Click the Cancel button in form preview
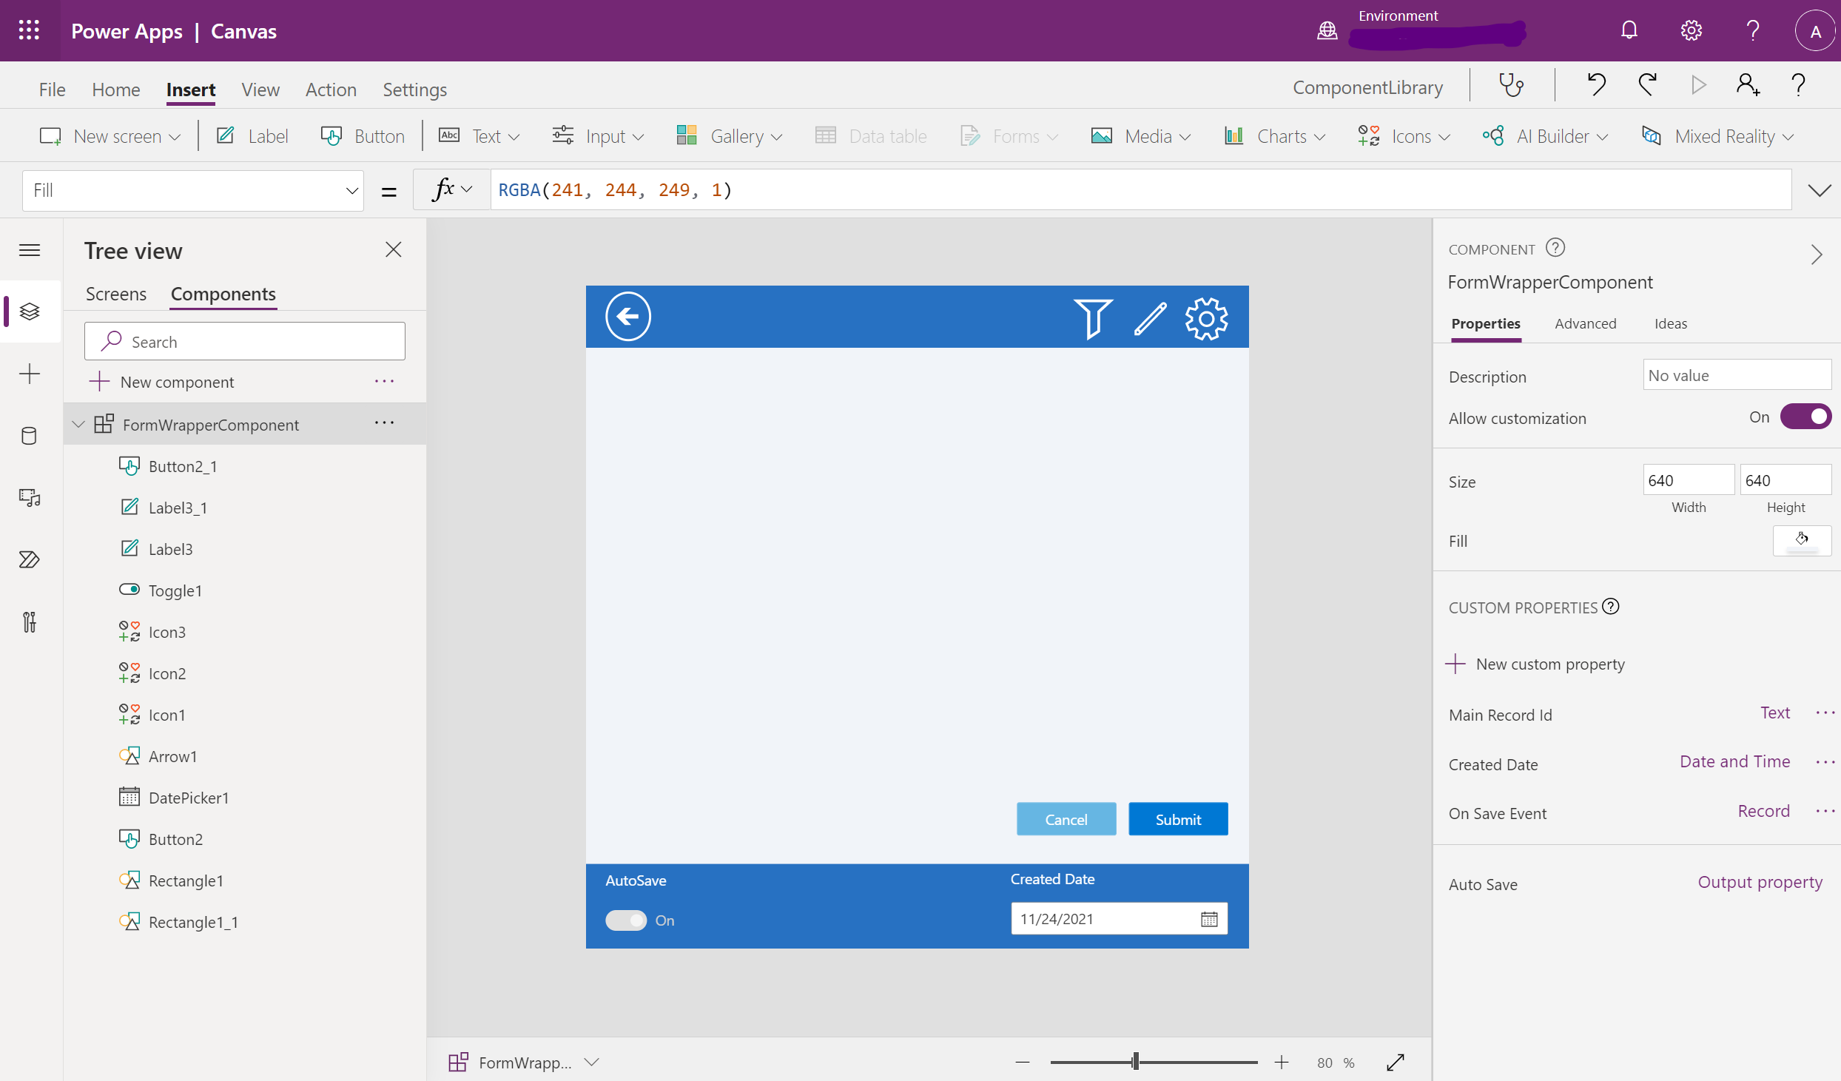Image resolution: width=1841 pixels, height=1081 pixels. [x=1066, y=818]
